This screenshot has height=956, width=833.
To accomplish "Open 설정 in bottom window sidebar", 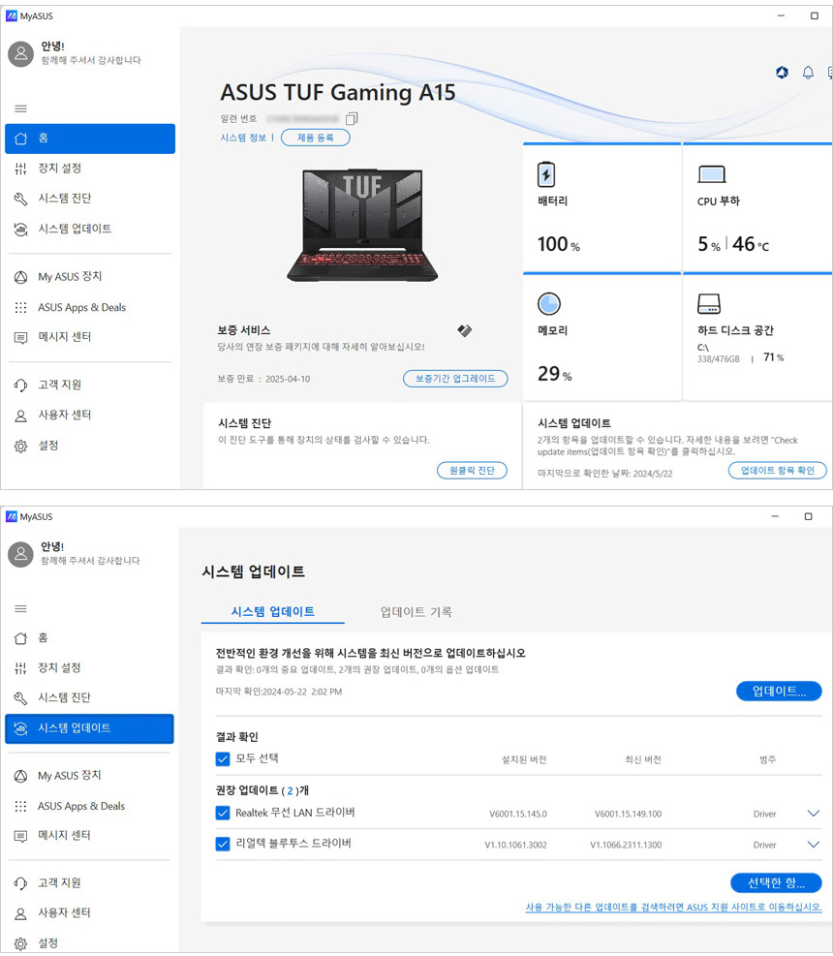I will pyautogui.click(x=90, y=942).
